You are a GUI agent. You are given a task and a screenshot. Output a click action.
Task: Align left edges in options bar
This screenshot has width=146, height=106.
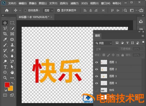85,10
